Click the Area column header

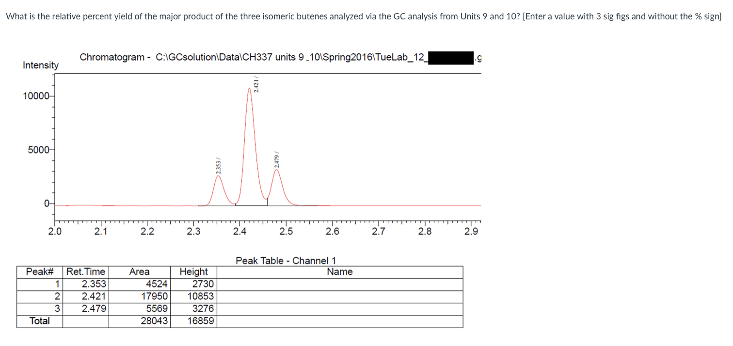coord(139,272)
